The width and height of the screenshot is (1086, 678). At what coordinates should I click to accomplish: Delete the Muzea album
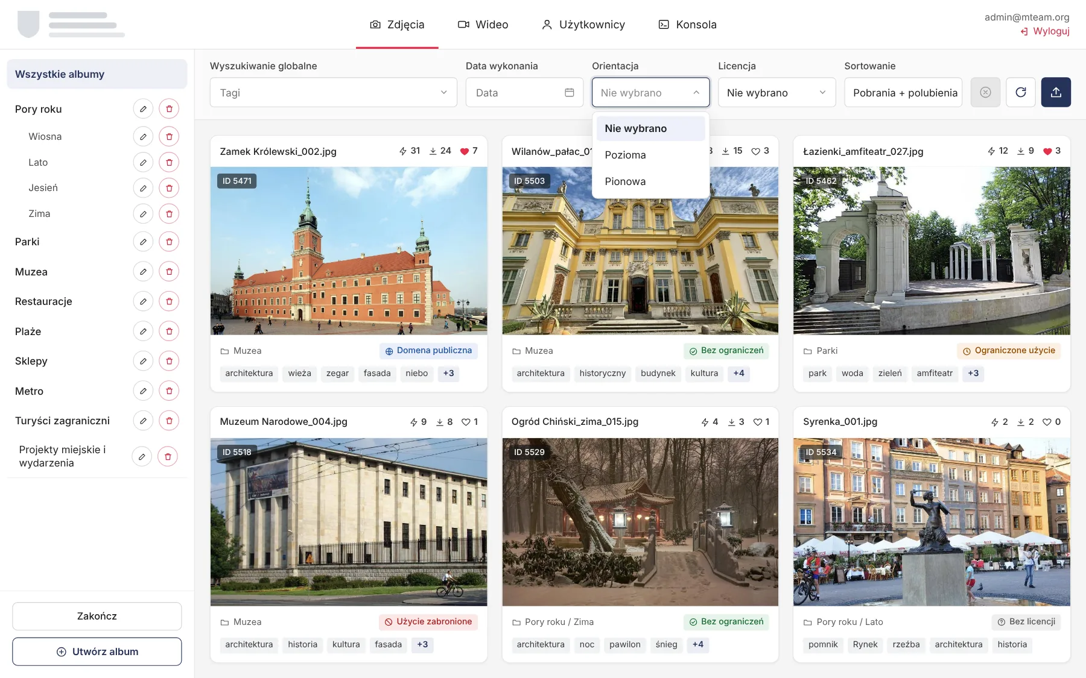[x=169, y=272]
